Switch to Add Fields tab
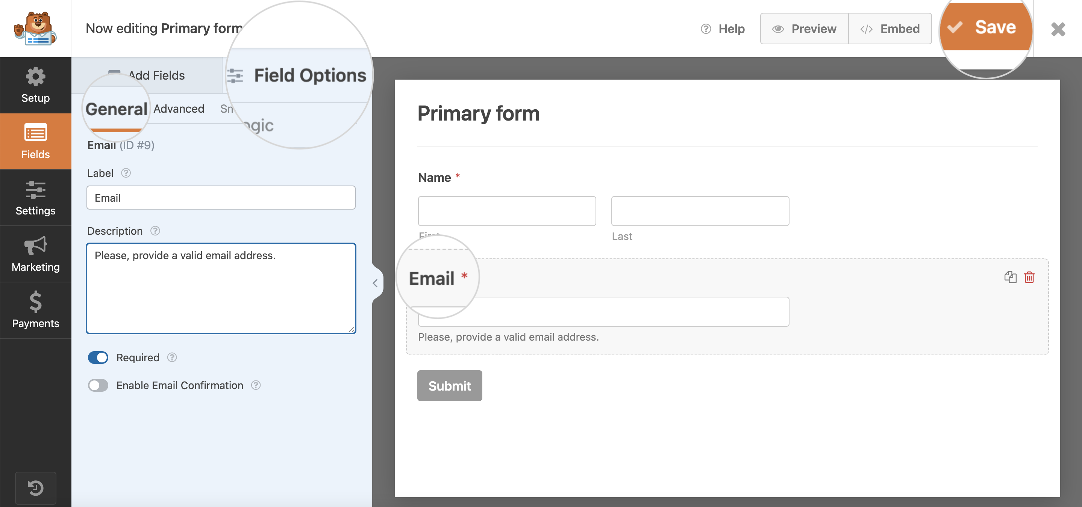 146,75
